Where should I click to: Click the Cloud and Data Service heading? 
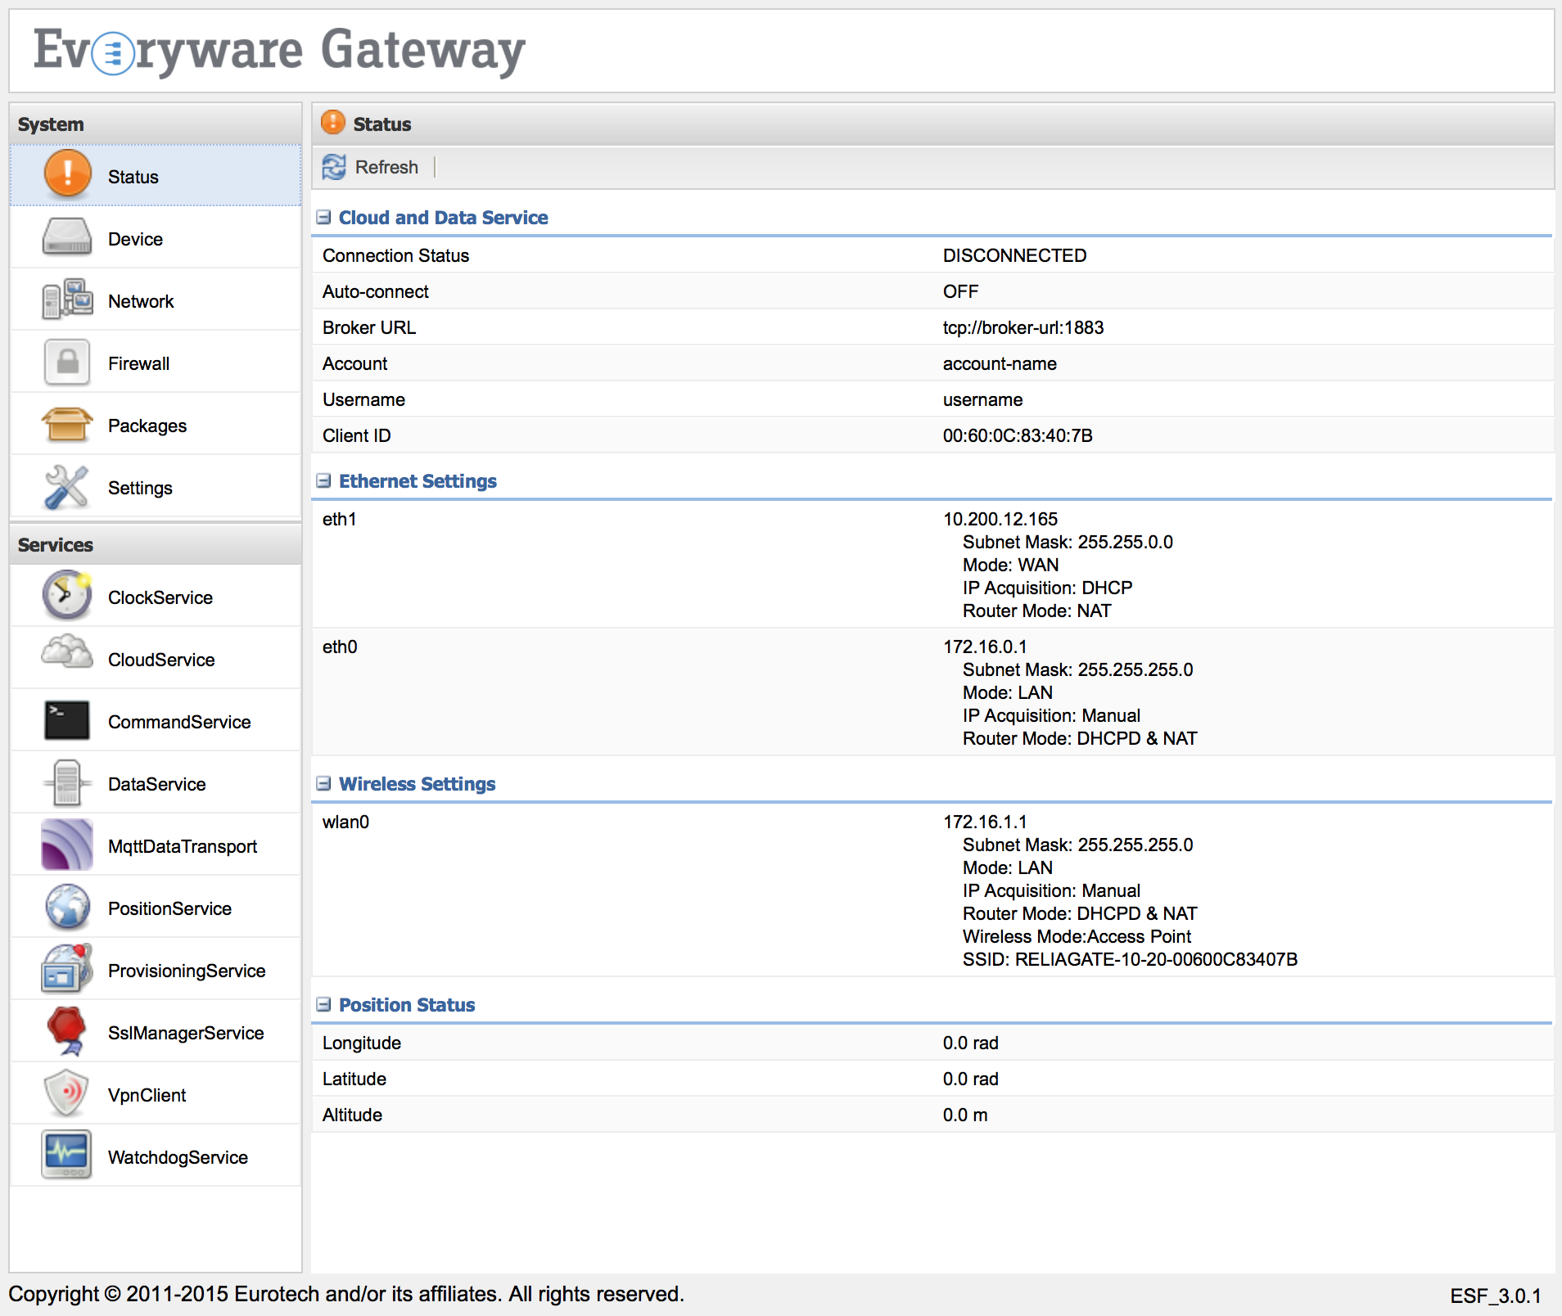443,217
